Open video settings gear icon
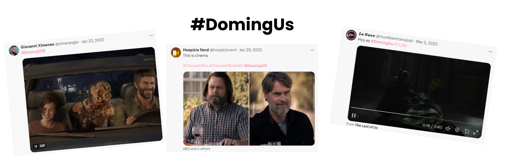 pos(457,130)
